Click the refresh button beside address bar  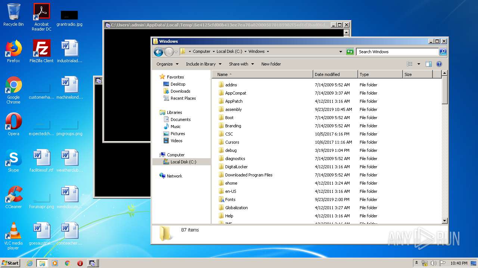point(350,52)
